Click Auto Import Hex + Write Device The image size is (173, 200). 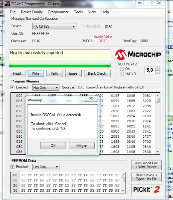146,165
